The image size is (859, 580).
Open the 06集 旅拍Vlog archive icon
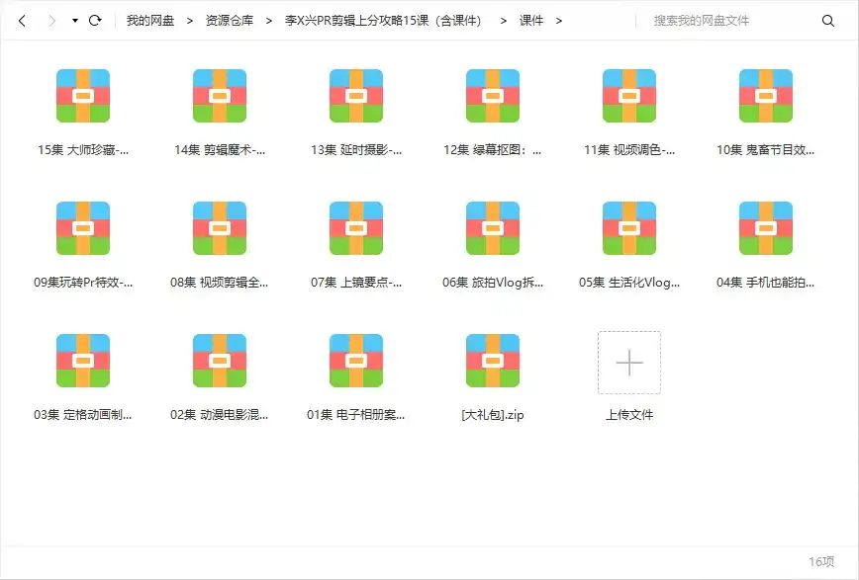click(x=492, y=228)
